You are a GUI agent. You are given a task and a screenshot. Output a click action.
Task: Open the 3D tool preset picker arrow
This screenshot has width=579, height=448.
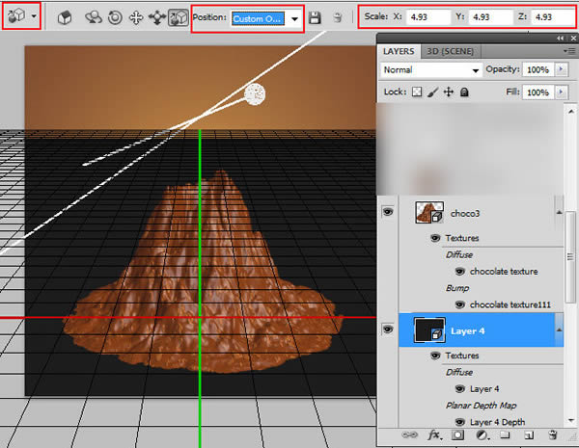click(x=34, y=16)
